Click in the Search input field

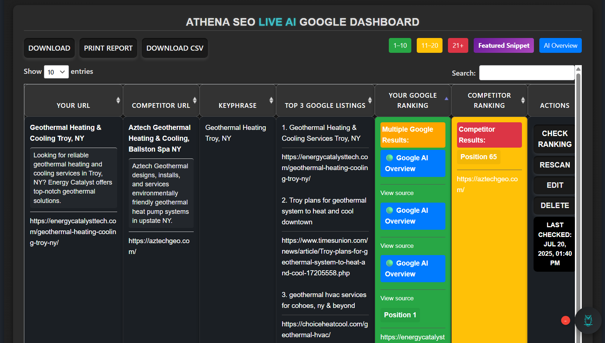click(527, 73)
